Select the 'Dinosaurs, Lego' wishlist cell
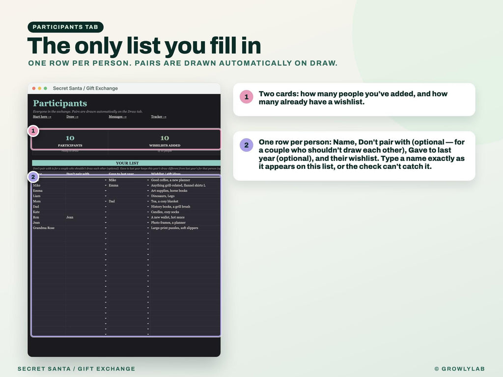Image resolution: width=503 pixels, height=377 pixels. tap(185, 196)
